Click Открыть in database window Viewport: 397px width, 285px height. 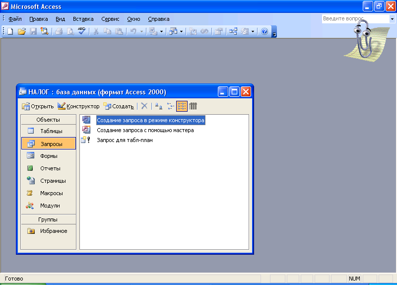click(38, 106)
